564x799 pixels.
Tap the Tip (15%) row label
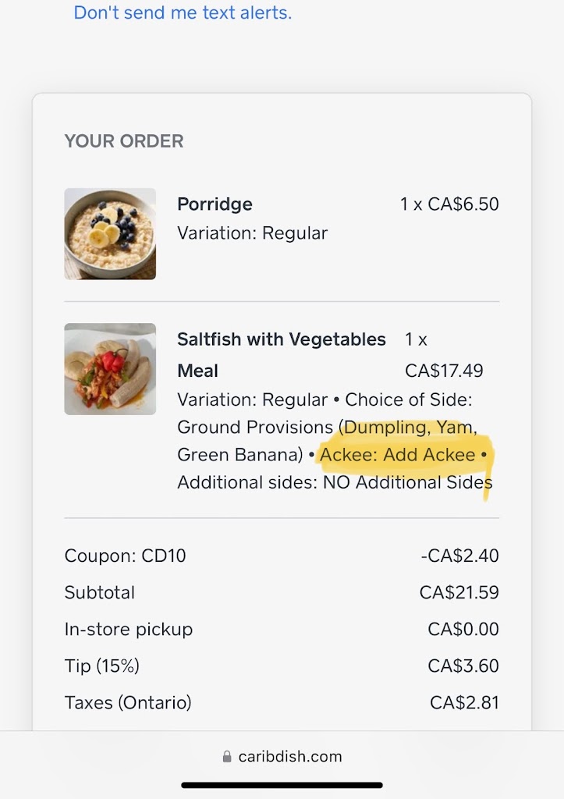(102, 666)
